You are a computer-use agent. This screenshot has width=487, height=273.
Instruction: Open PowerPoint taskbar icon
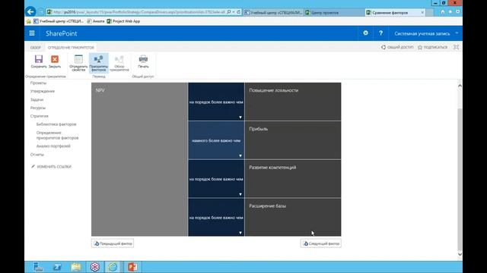132,267
